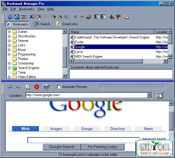Click the Google Search button
Image resolution: width=175 pixels, height=158 pixels.
point(62,147)
